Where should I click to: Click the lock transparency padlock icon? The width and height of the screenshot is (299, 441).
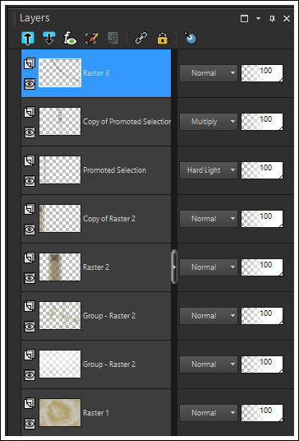(x=163, y=38)
